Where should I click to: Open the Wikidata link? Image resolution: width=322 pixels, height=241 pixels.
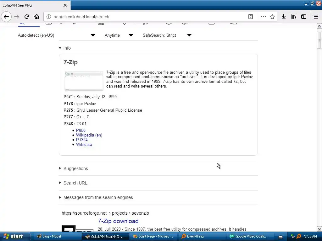click(84, 144)
